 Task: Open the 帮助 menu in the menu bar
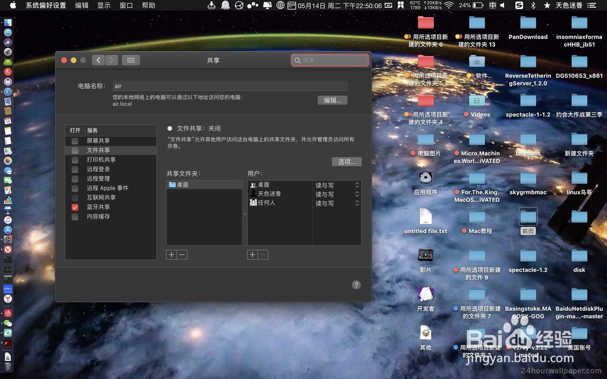point(149,5)
